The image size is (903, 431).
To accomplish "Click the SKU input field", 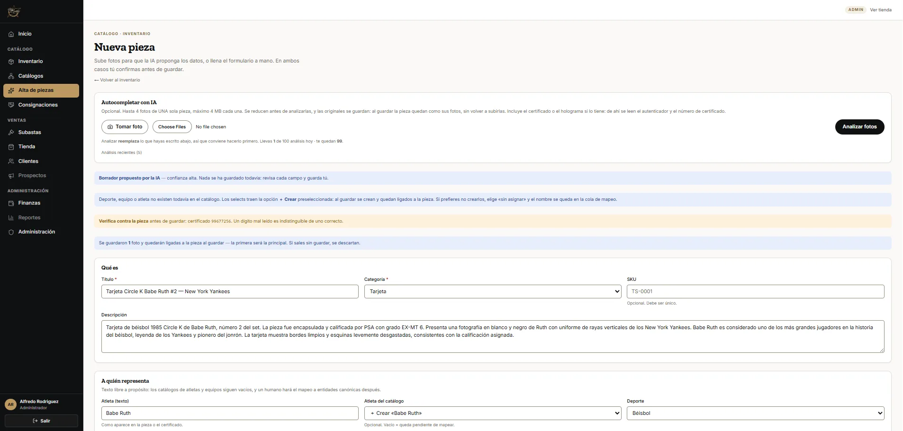I will click(756, 292).
